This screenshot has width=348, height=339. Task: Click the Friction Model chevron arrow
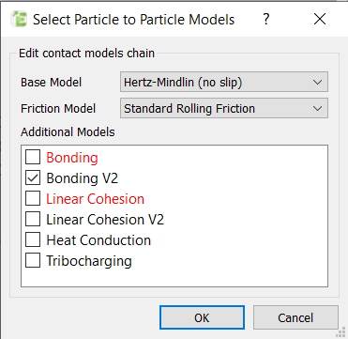317,109
